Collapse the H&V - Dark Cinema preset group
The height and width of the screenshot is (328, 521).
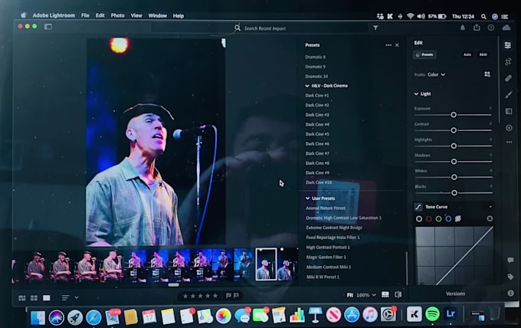click(307, 86)
